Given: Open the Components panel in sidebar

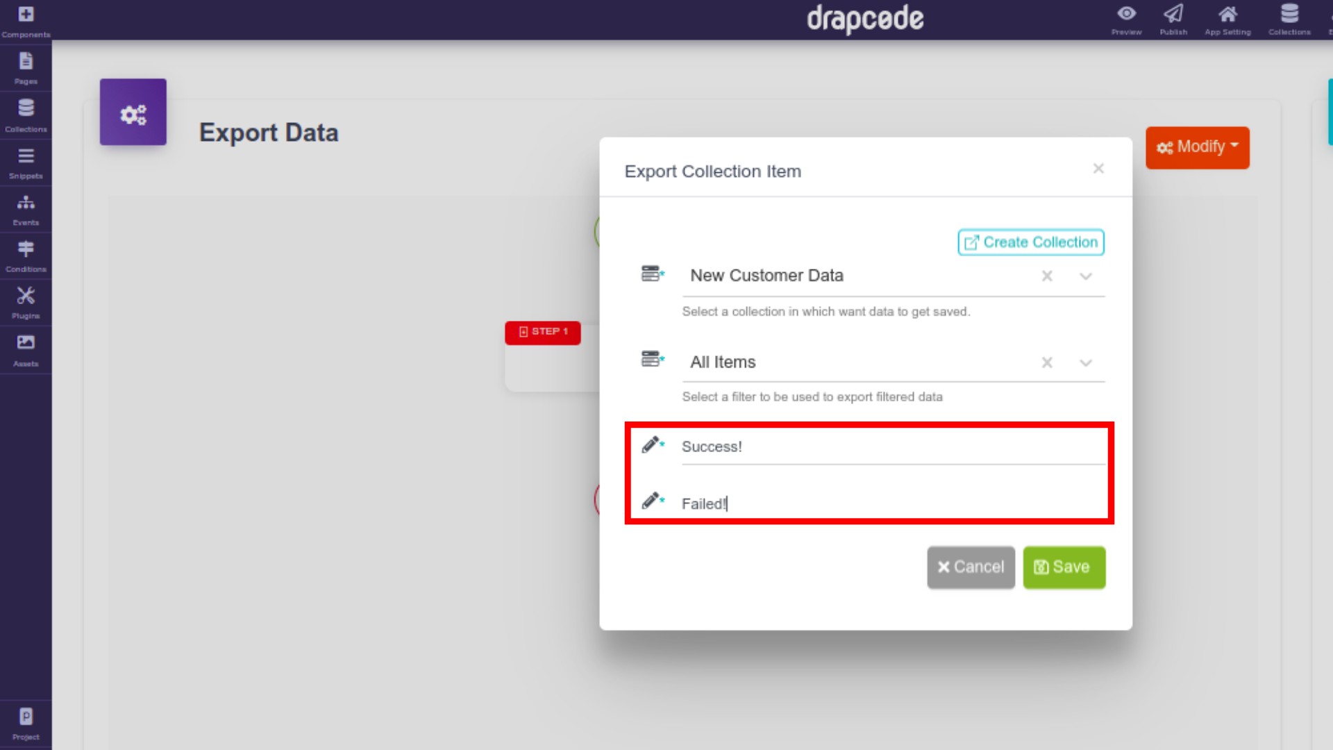Looking at the screenshot, I should (26, 22).
